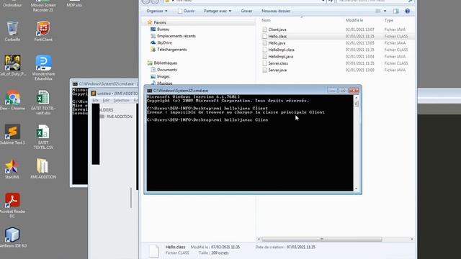Screen dimensions: 461x259
Task: Open the Dev - Chrome desktop shortcut
Action: coord(12,100)
